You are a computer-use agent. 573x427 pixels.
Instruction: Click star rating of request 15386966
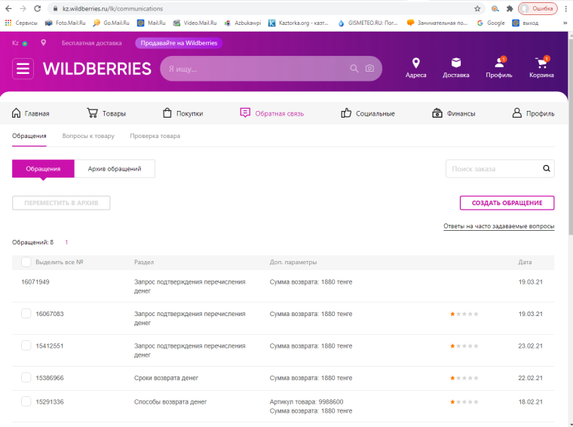coord(464,378)
